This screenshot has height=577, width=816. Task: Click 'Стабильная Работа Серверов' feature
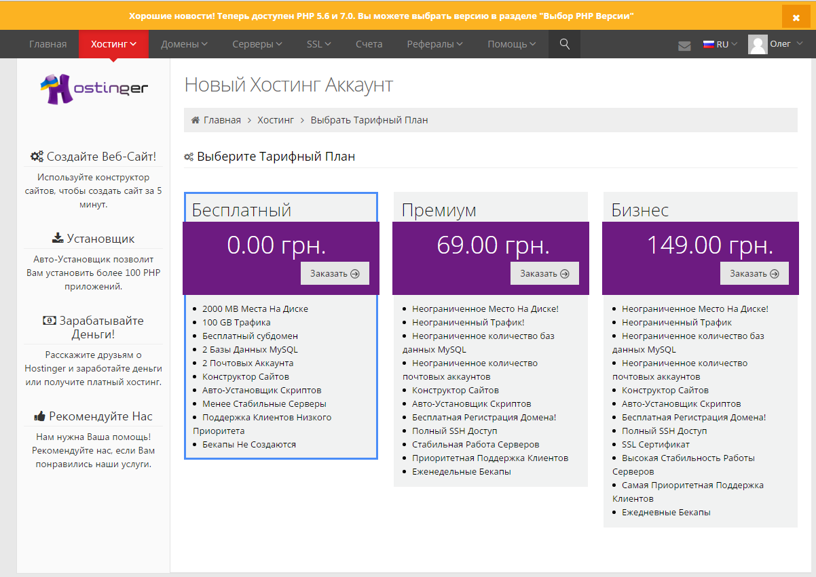click(476, 444)
